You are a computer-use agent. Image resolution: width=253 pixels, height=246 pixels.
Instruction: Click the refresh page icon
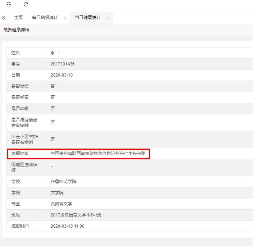(x=26, y=5)
